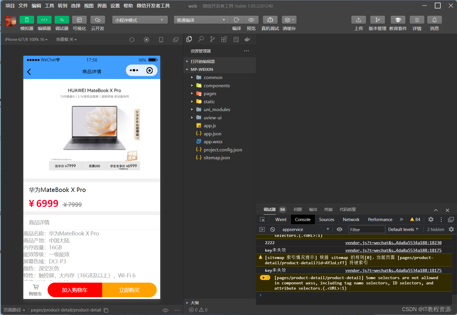
Task: Open the mini program mode dropdown
Action: tap(140, 20)
